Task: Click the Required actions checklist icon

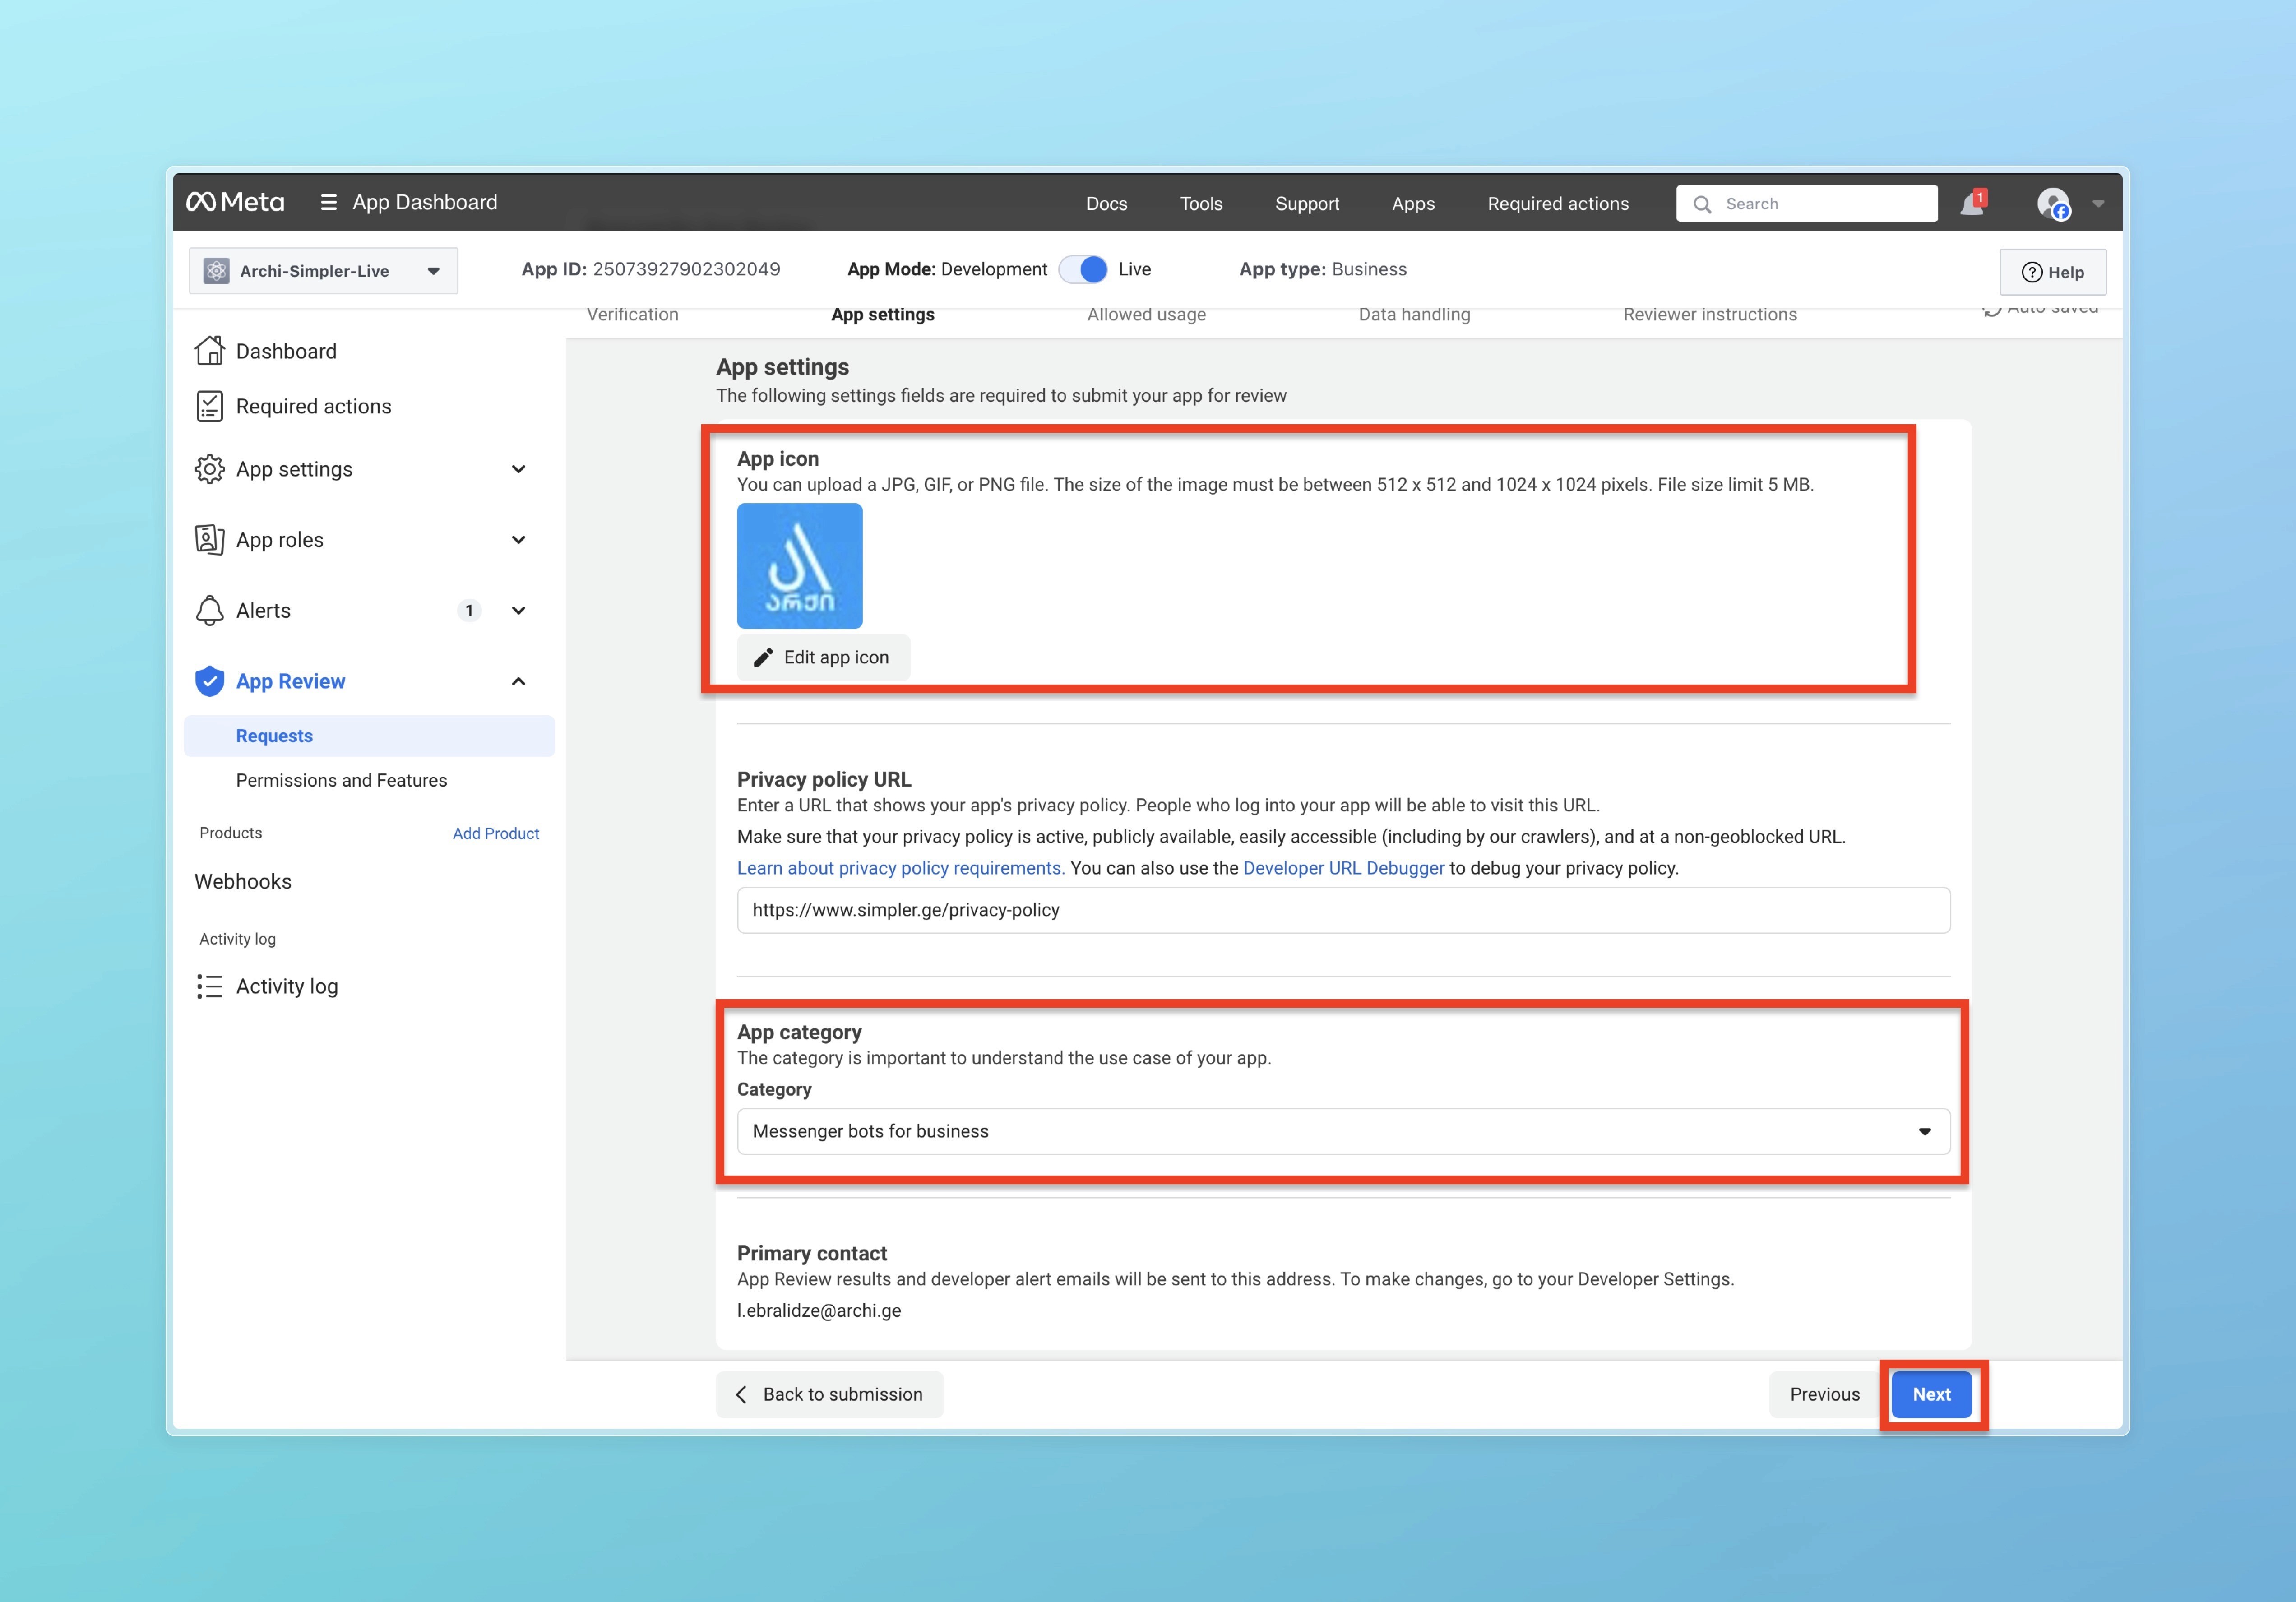Action: tap(209, 406)
